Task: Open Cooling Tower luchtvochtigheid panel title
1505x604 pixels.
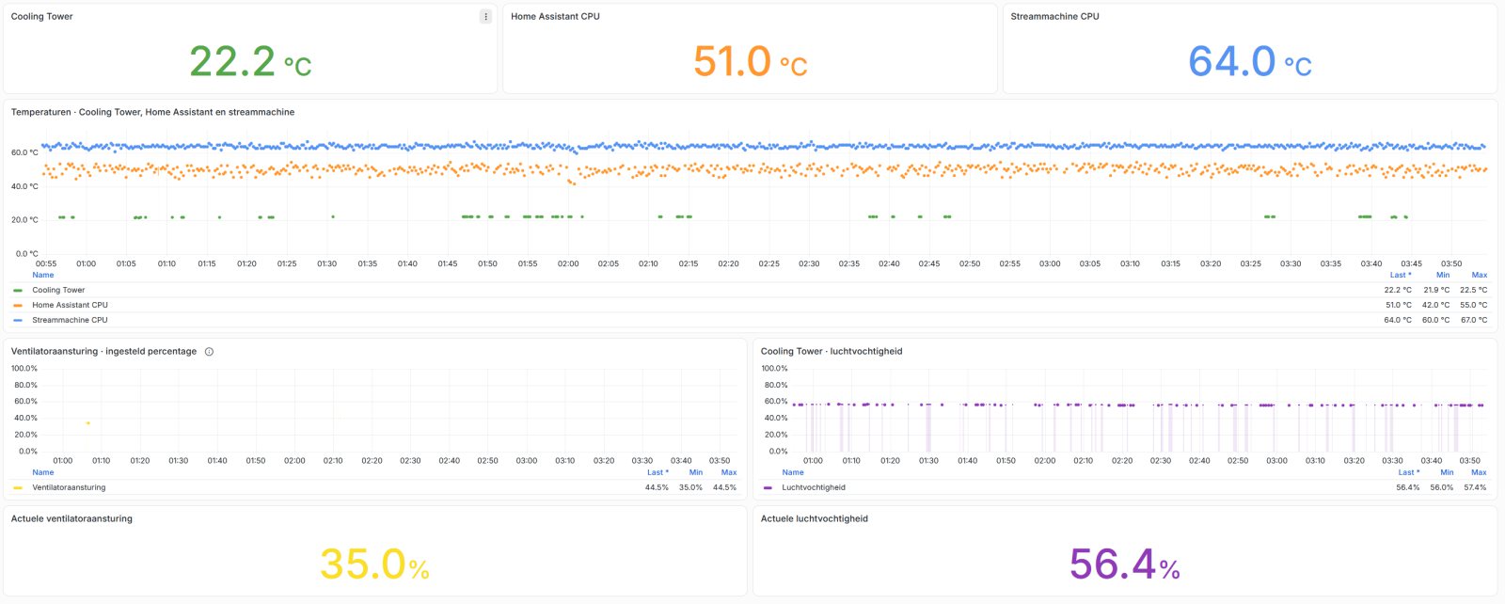Action: [832, 352]
